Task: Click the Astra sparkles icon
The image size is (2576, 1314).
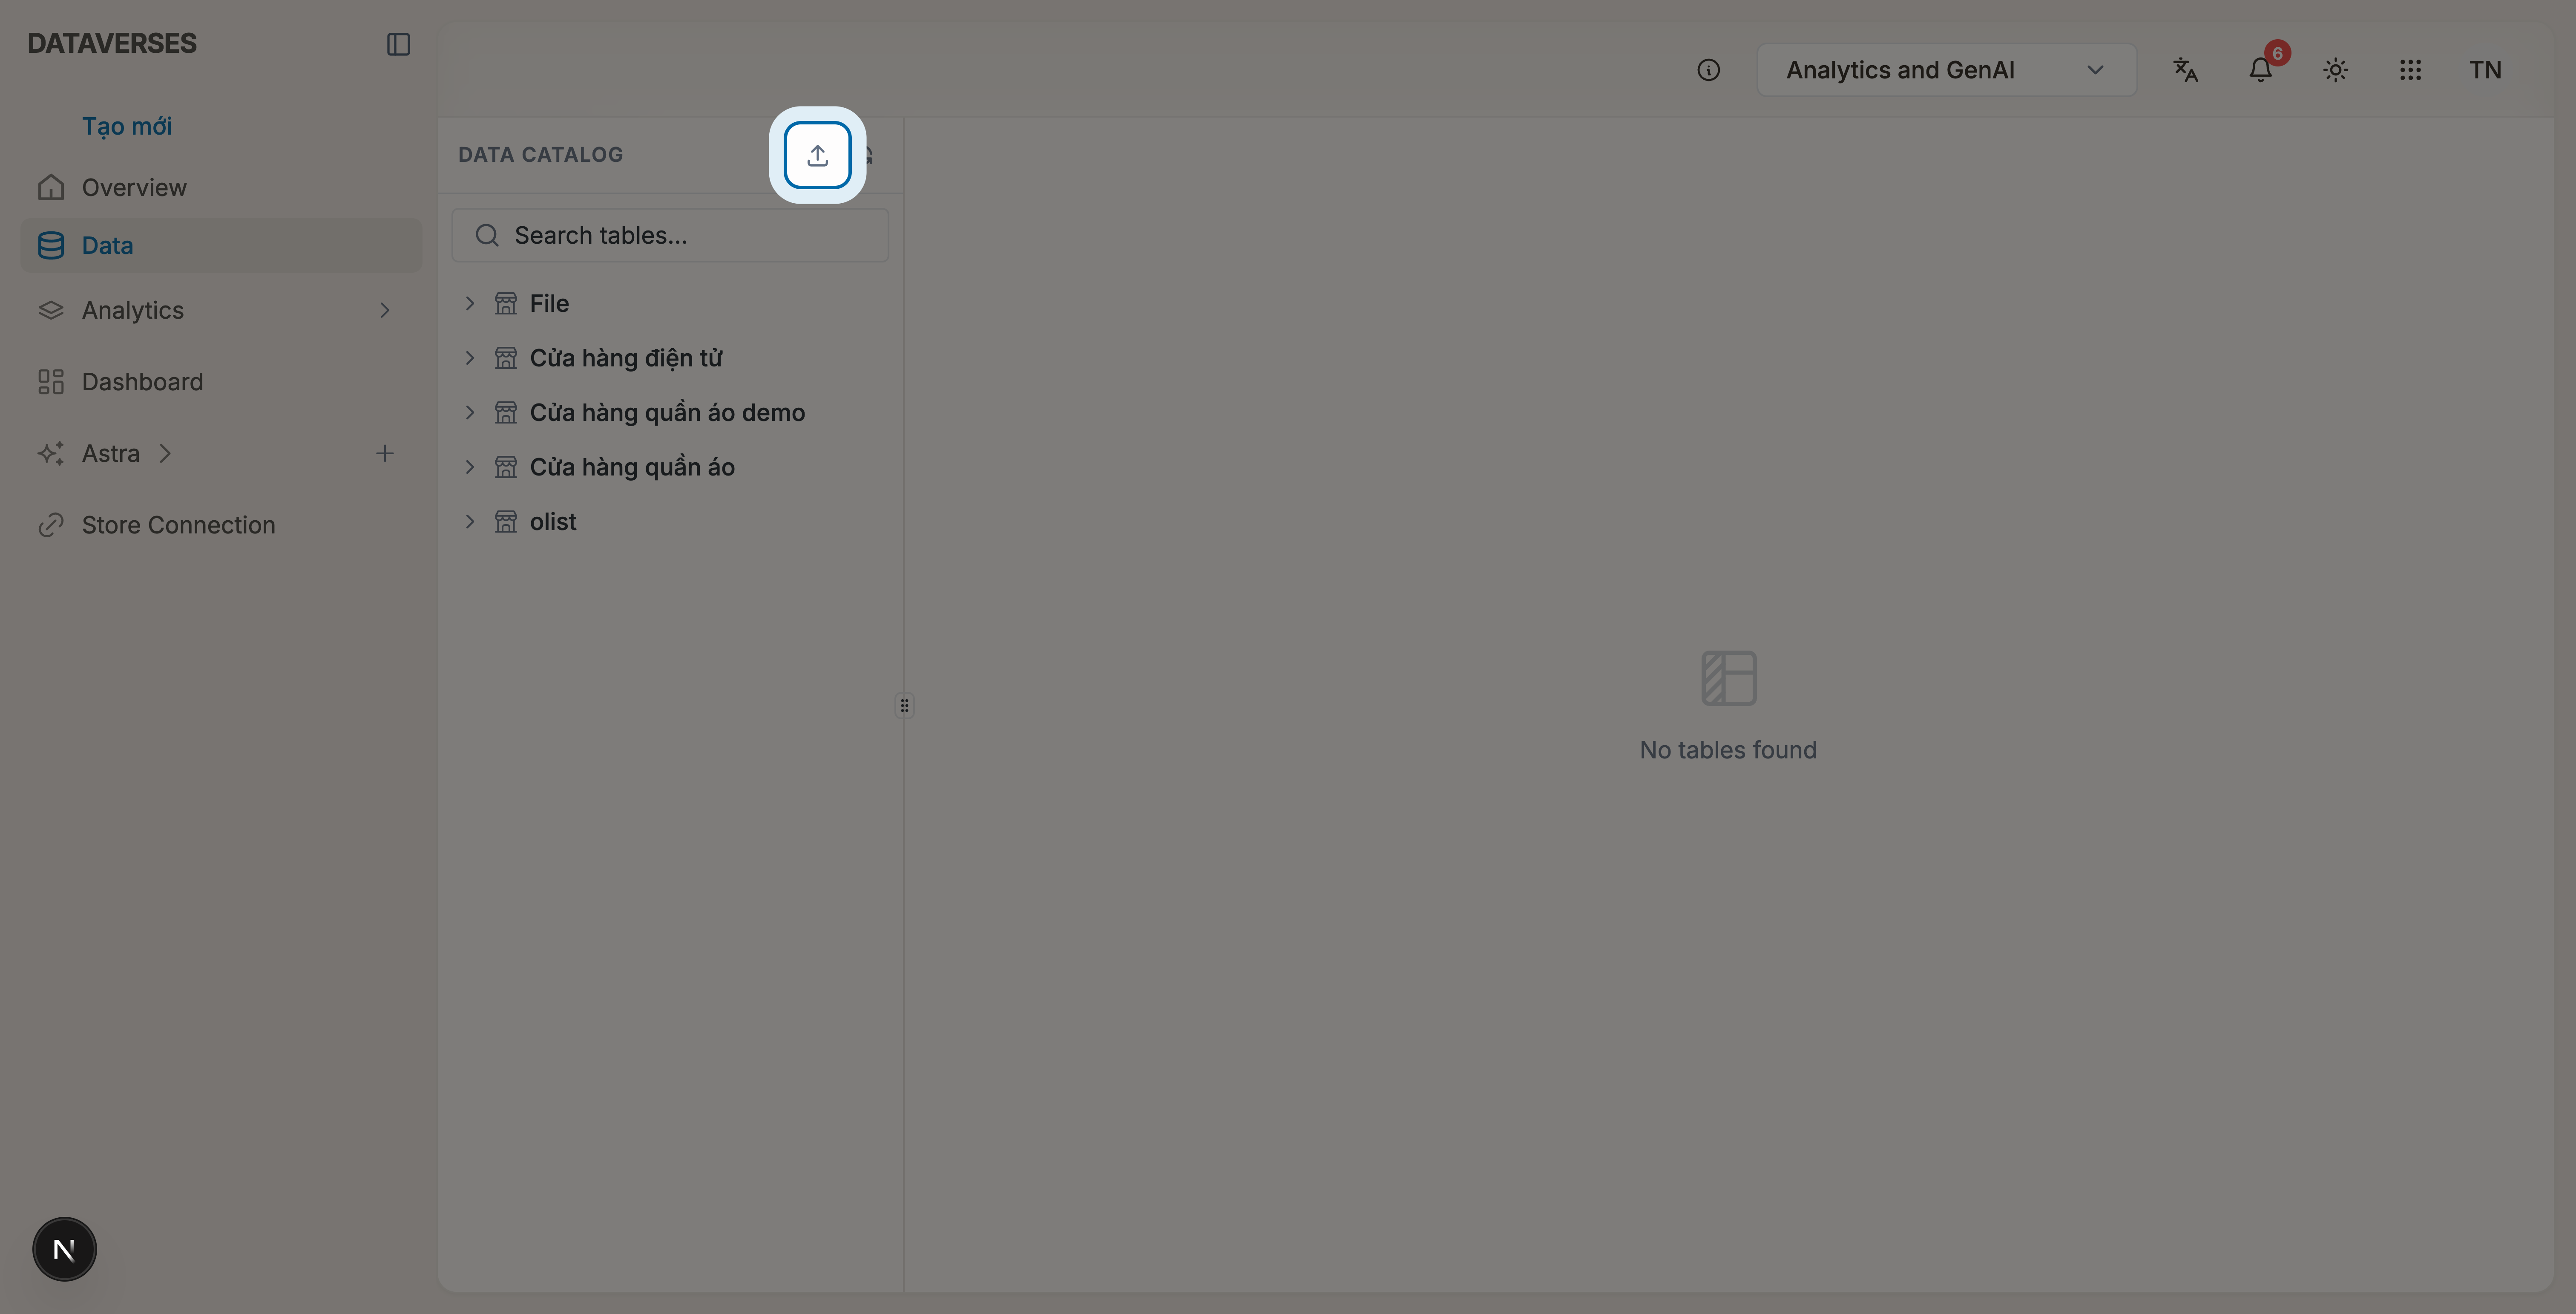Action: (51, 454)
